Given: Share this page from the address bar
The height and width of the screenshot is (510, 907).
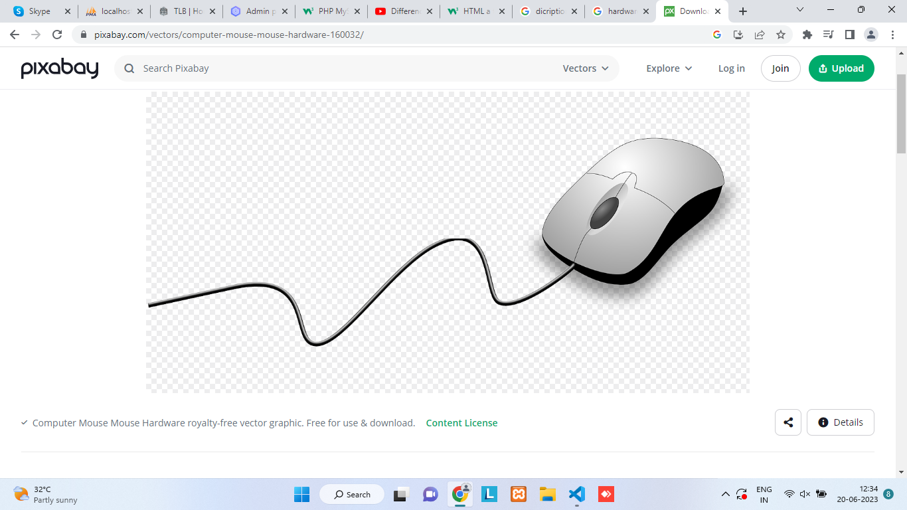Looking at the screenshot, I should click(759, 35).
